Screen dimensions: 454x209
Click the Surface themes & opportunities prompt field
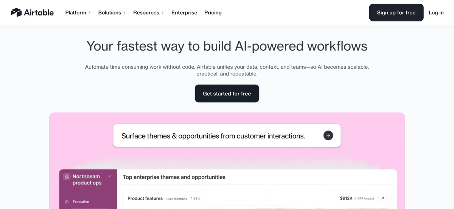point(227,135)
